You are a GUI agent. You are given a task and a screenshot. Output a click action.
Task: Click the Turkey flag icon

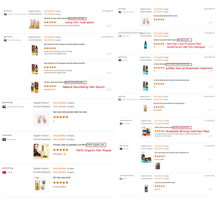[x=4, y=172]
